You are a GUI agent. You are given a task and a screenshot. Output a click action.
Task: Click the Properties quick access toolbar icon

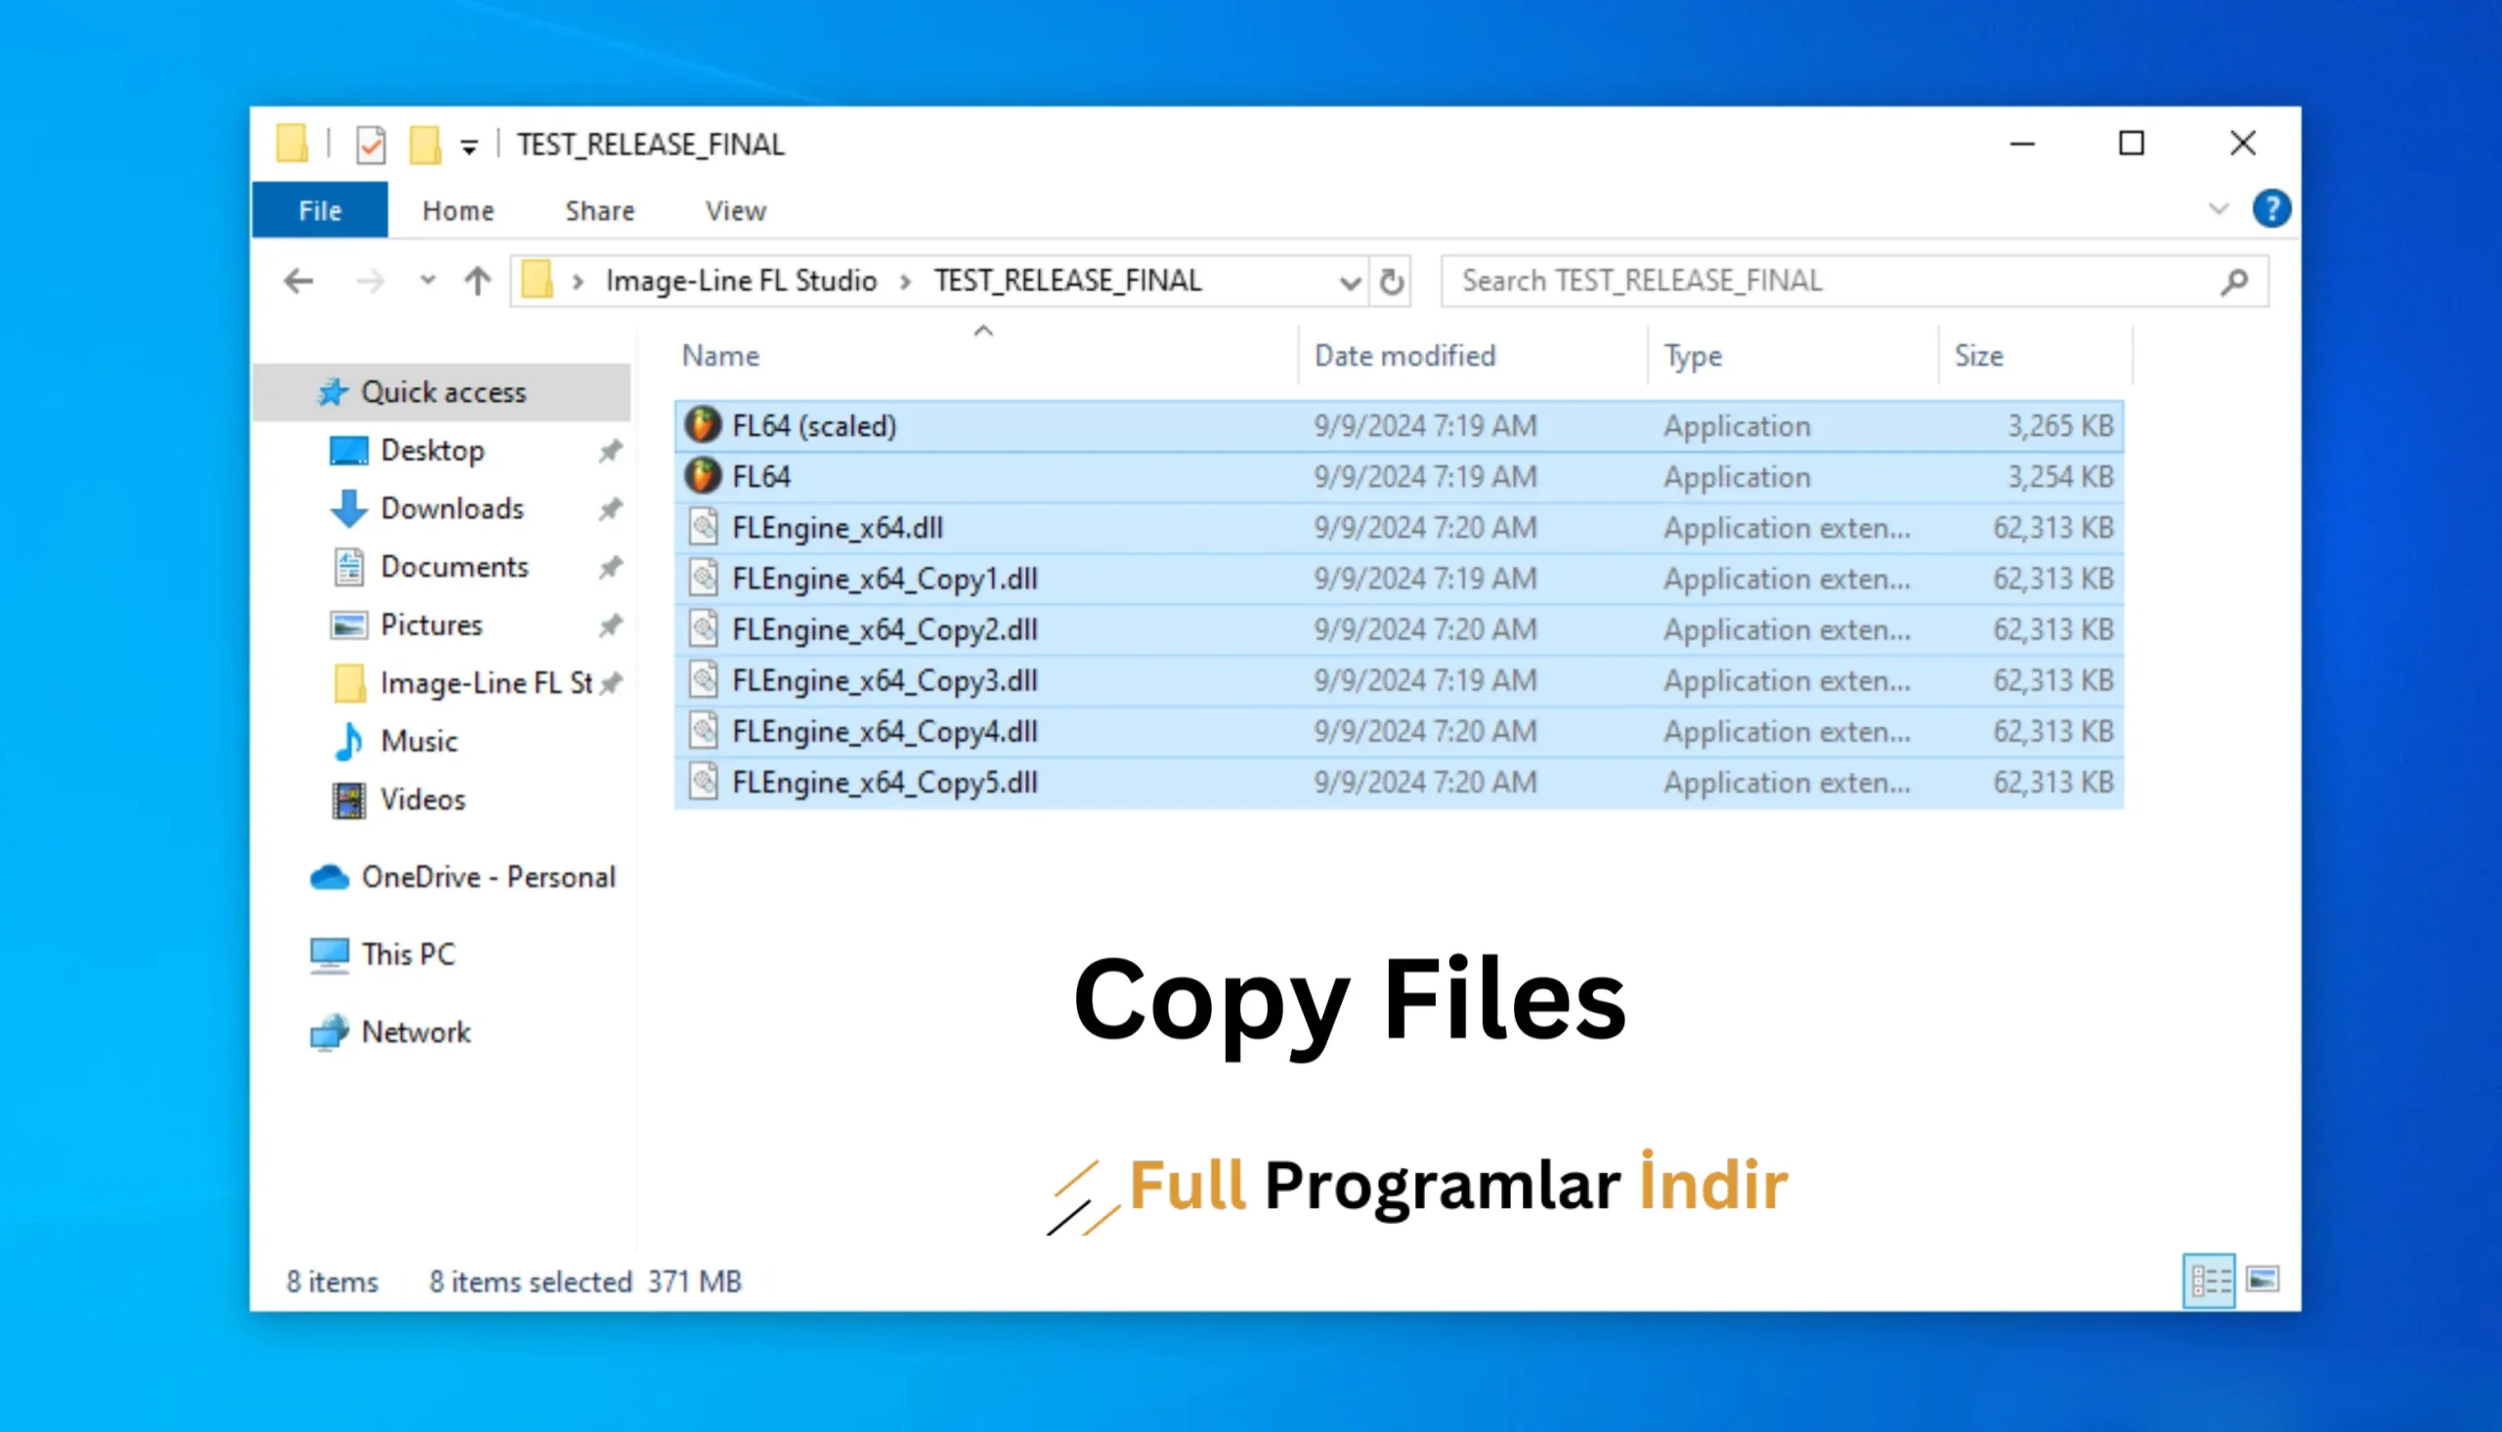[x=370, y=146]
